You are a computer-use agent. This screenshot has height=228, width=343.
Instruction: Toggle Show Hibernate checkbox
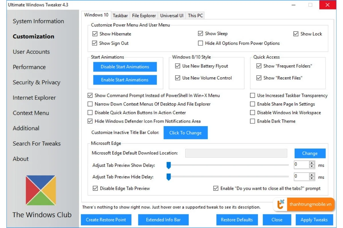tap(95, 34)
